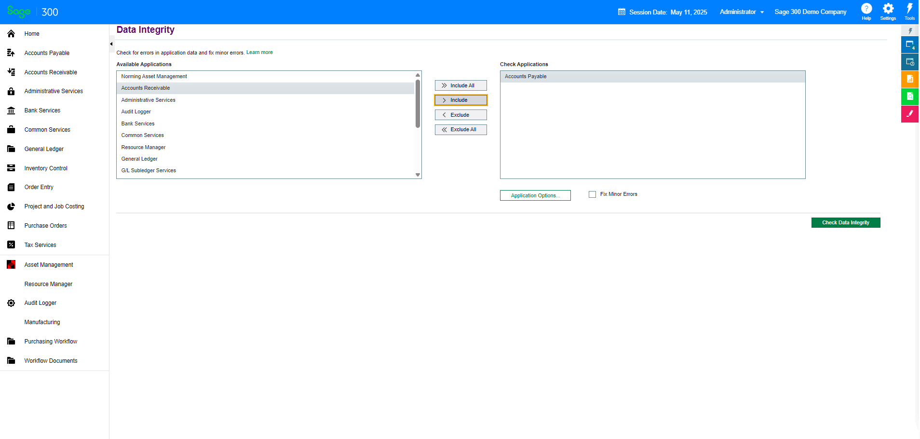Select Accounts Payable in Check Applications list
The image size is (920, 439).
(653, 77)
